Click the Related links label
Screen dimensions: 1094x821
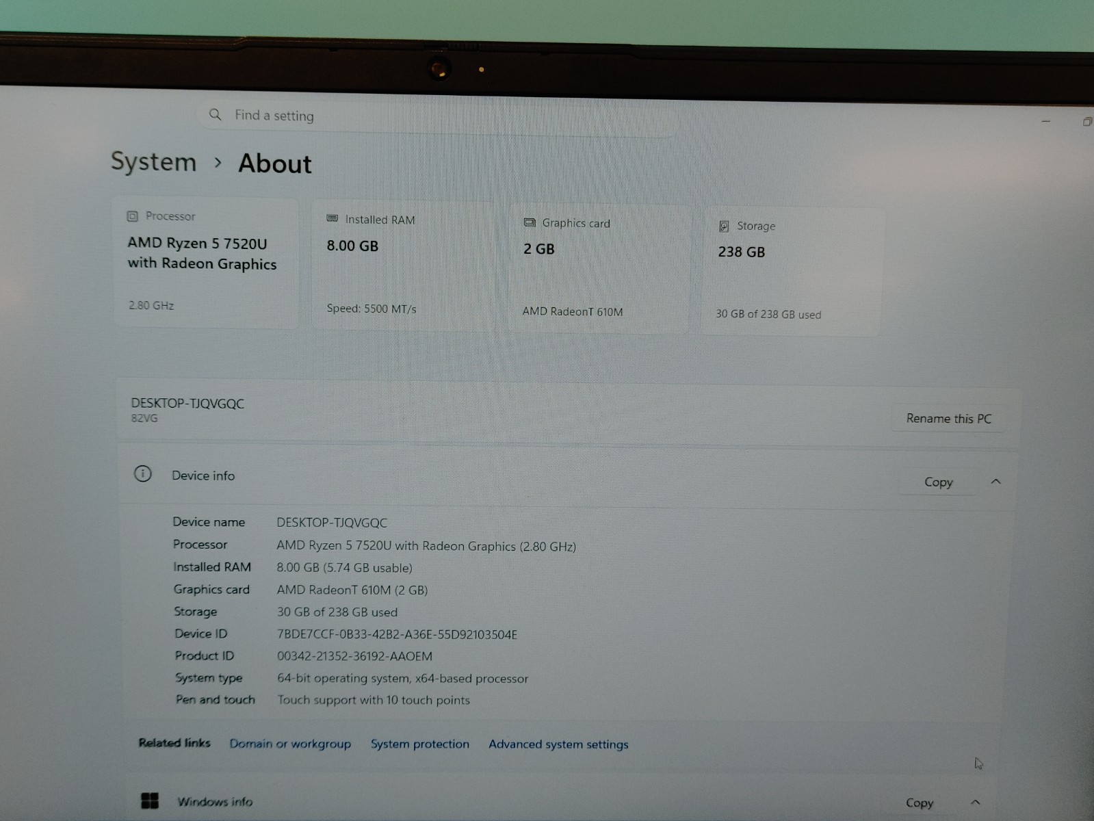[x=174, y=742]
